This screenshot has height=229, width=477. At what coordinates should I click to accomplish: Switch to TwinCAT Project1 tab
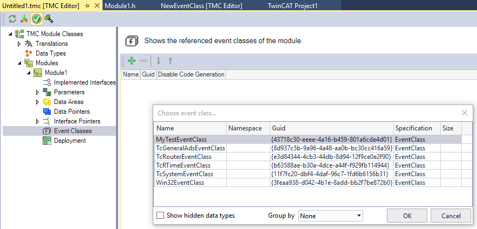tap(292, 6)
